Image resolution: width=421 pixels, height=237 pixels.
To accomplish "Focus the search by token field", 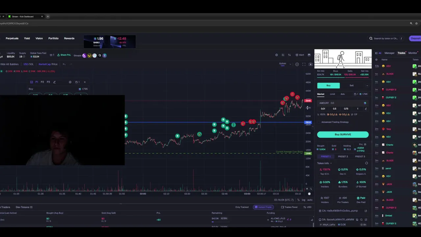I will [385, 39].
